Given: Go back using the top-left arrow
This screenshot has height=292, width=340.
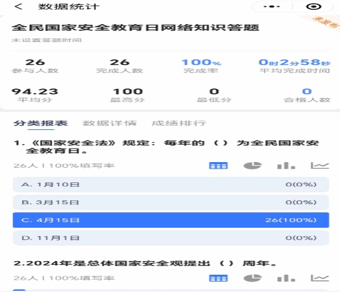Looking at the screenshot, I should (x=19, y=7).
